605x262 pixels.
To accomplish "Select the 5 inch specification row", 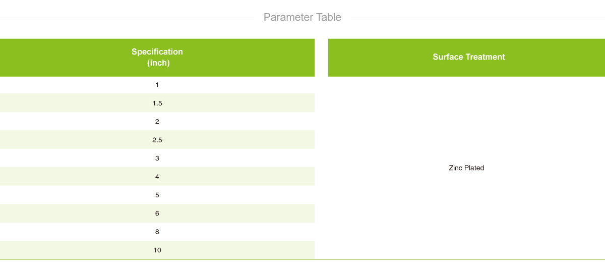I will 157,195.
